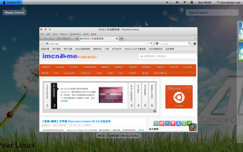The image size is (243, 152).
Task: Open the KDE navigation link
Action: click(121, 73)
